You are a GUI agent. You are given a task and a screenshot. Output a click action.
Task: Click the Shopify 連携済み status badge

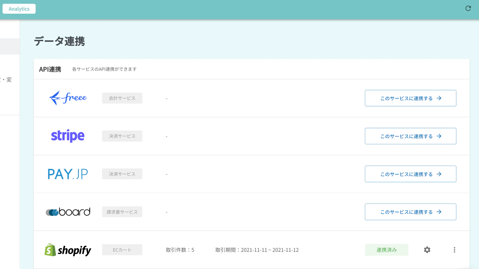point(386,250)
